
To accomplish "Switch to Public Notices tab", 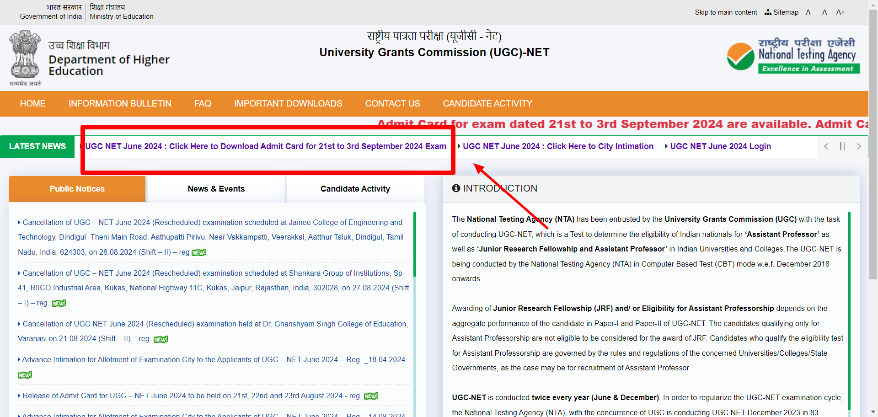I will tap(77, 189).
